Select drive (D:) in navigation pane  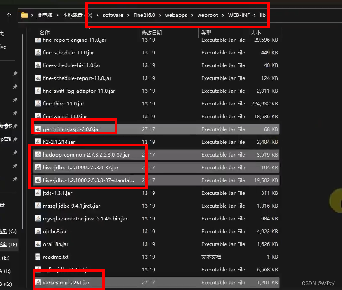pos(9,245)
